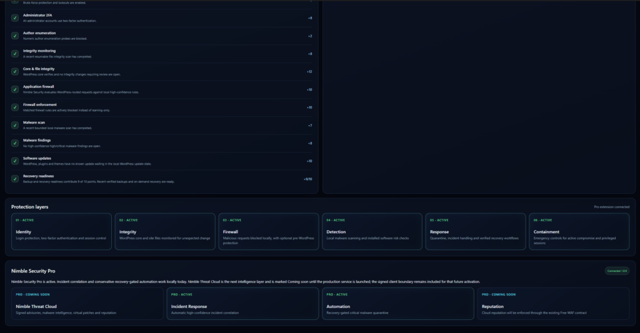This screenshot has width=640, height=333.
Task: Click the Core & file integrity check icon
Action: 15,72
